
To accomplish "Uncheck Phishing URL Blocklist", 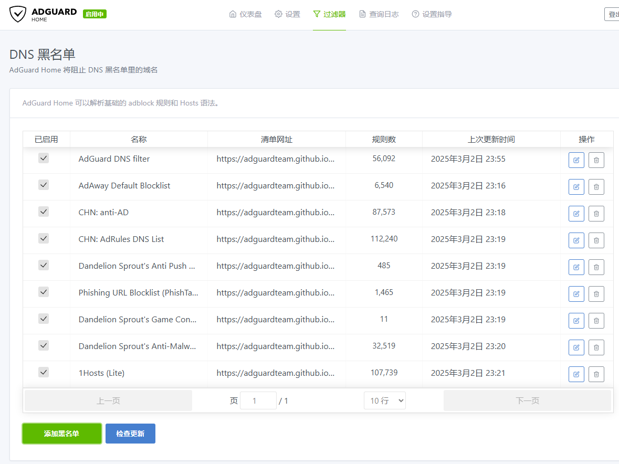I will [44, 292].
